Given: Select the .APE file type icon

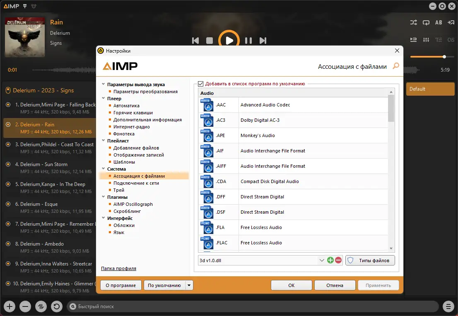Looking at the screenshot, I should pos(207,135).
